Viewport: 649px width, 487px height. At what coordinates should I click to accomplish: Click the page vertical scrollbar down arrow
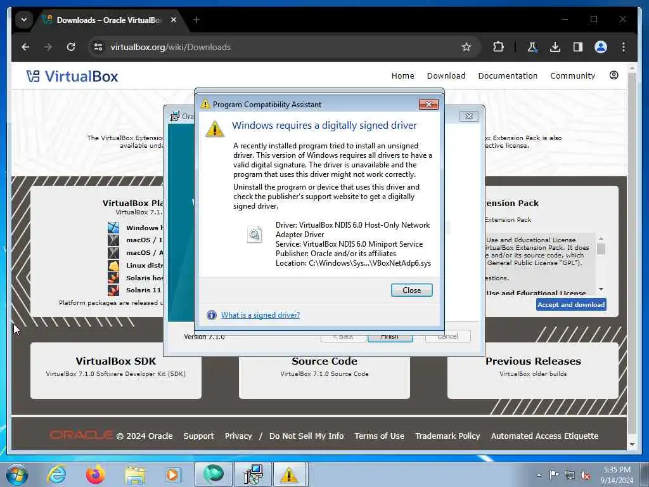tap(632, 445)
